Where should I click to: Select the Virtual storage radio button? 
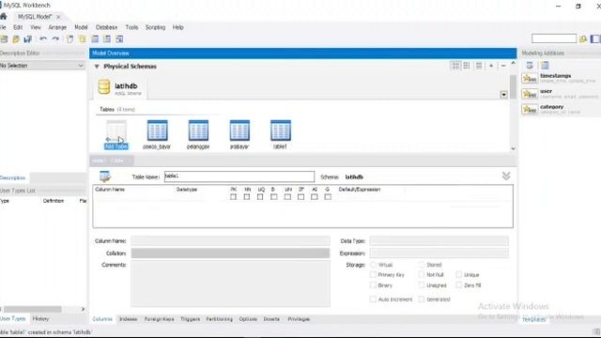[373, 265]
